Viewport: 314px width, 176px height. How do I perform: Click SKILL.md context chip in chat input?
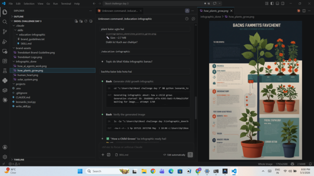122,155
